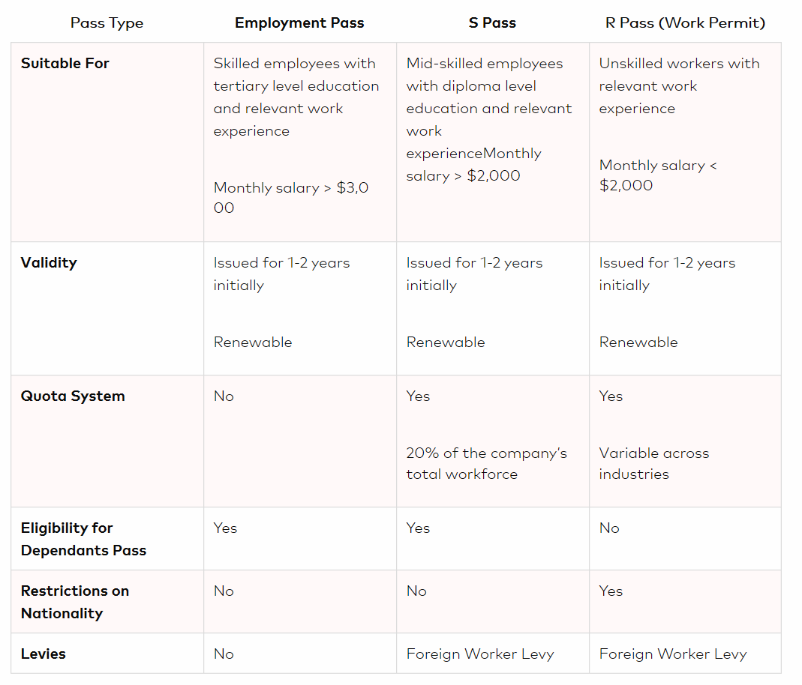The height and width of the screenshot is (685, 802).
Task: Click the "S Pass" column header
Action: 492,23
